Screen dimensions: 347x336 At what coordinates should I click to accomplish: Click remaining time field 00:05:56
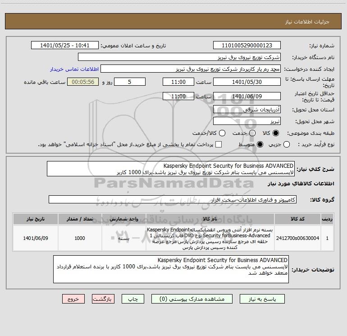tap(83, 82)
